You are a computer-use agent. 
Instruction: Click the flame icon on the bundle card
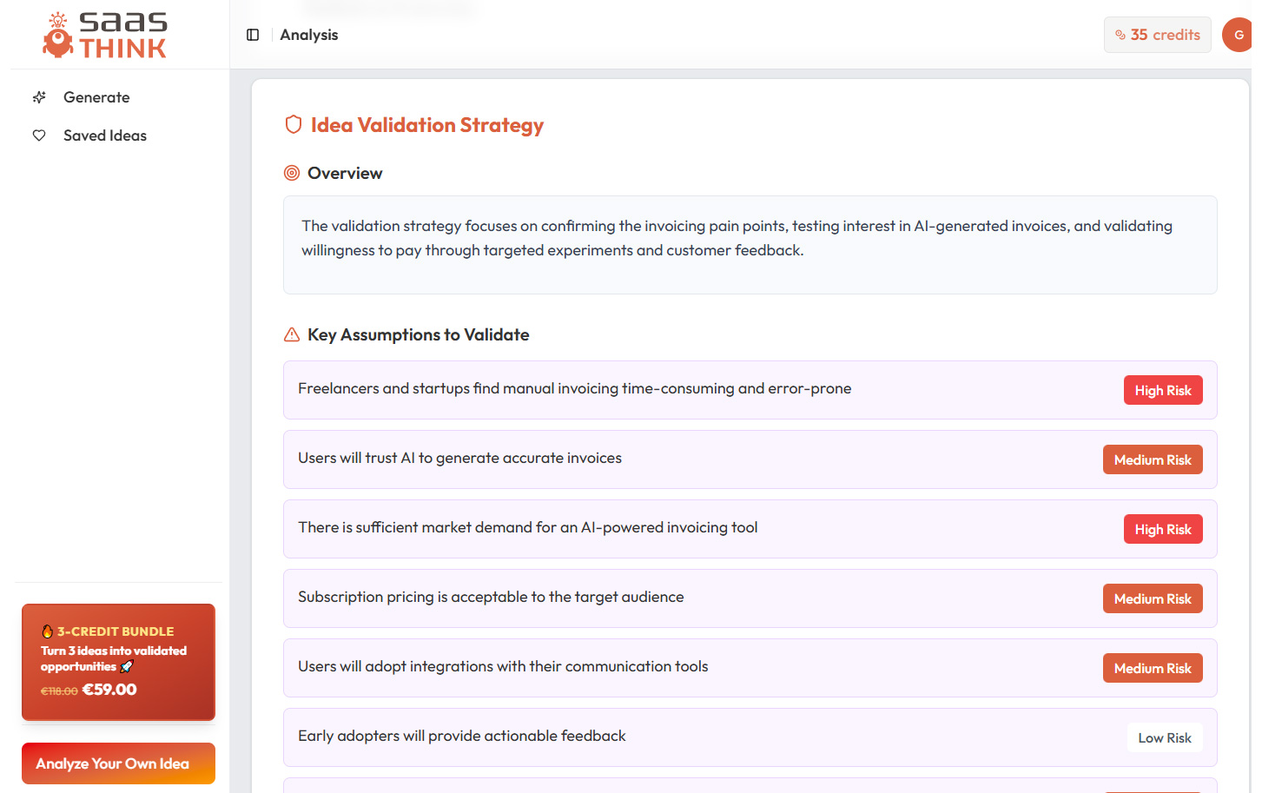[x=48, y=631]
